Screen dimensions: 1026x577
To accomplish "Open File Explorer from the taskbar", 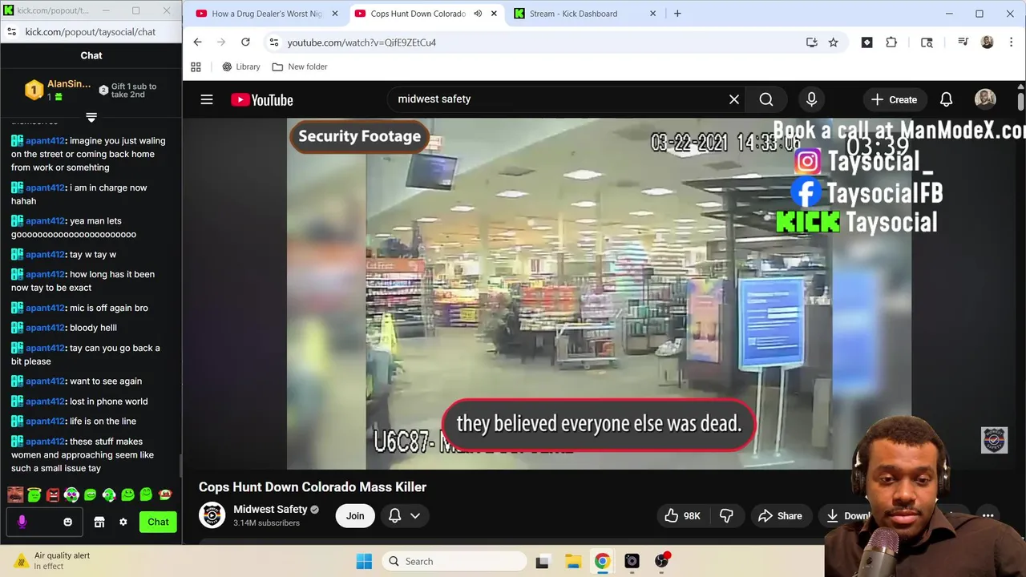I will point(572,561).
